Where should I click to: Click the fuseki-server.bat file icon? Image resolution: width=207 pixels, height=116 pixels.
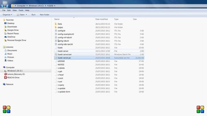point(56,54)
